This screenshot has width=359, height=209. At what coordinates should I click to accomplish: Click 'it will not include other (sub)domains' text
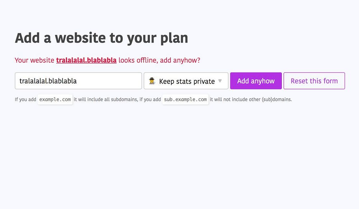point(251,99)
